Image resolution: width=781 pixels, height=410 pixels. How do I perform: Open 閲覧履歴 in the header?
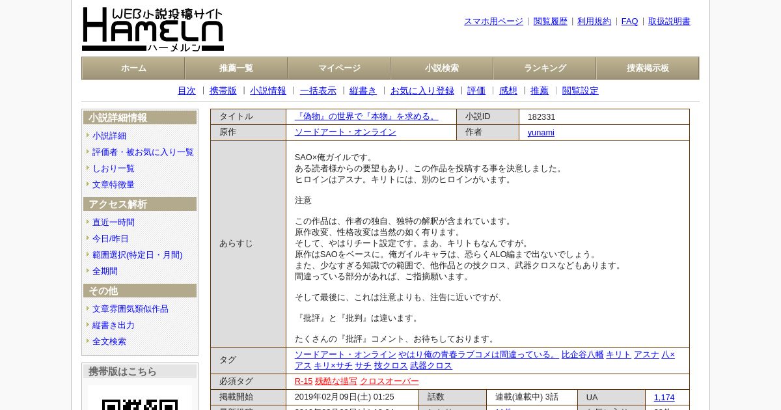(x=551, y=21)
